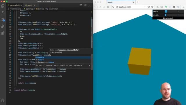186x105 pixels.
Task: Go to the Firefox home page
Action: click(x=108, y=7)
